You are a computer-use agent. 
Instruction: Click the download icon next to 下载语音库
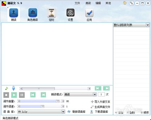click(x=92, y=112)
